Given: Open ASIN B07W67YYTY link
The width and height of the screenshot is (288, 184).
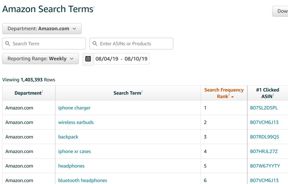Looking at the screenshot, I should pos(265,166).
